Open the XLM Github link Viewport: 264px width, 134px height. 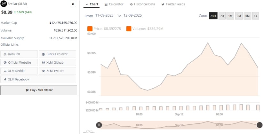57,62
